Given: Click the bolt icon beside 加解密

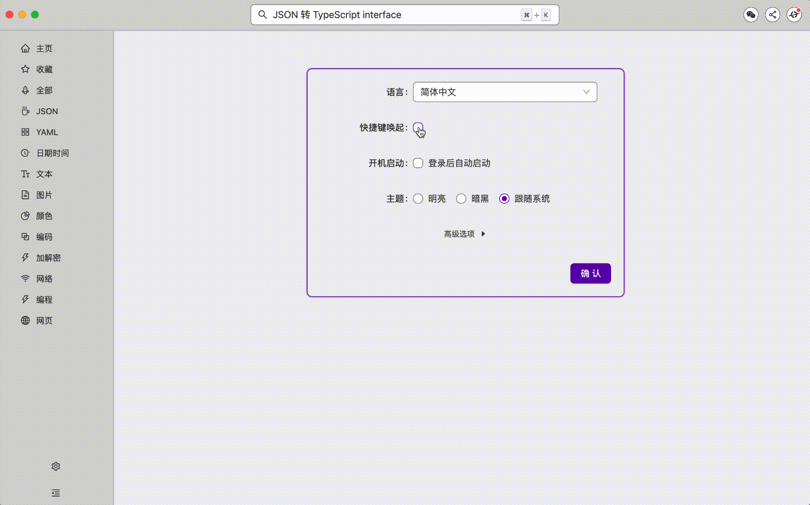Looking at the screenshot, I should tap(25, 257).
